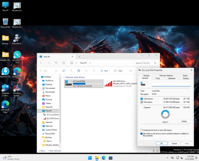Viewport: 199px width, 161px height.
Task: Open the three-dots See more menu
Action: tap(131, 71)
